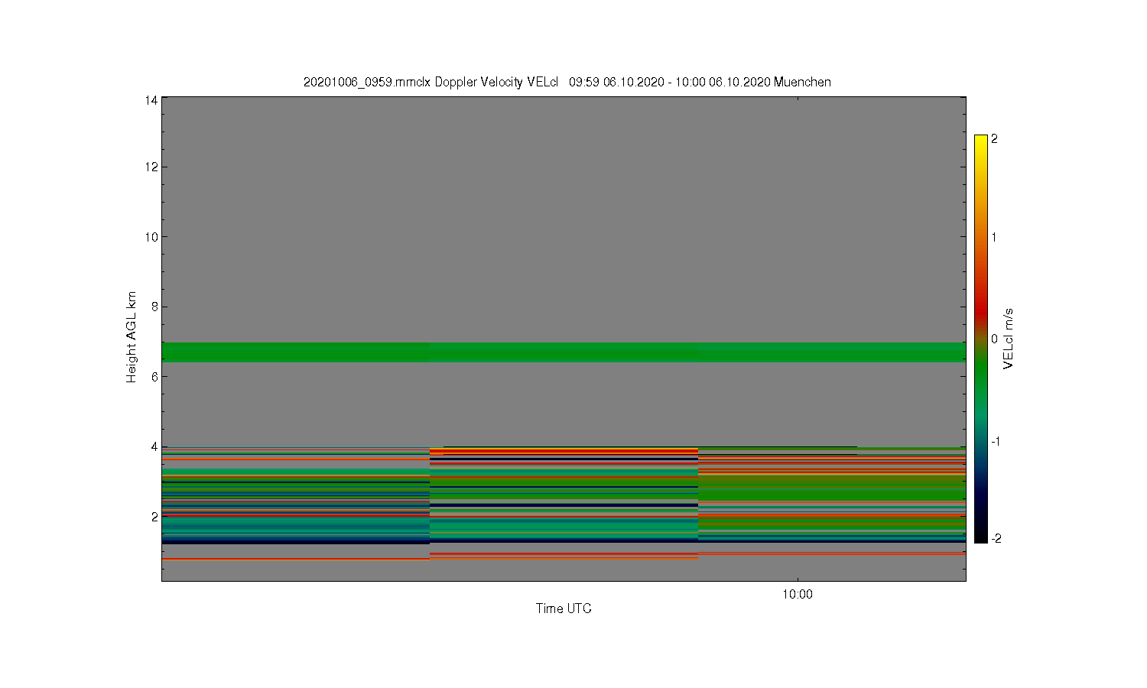Click the Time UTC axis label
The width and height of the screenshot is (1147, 688).
pos(564,608)
